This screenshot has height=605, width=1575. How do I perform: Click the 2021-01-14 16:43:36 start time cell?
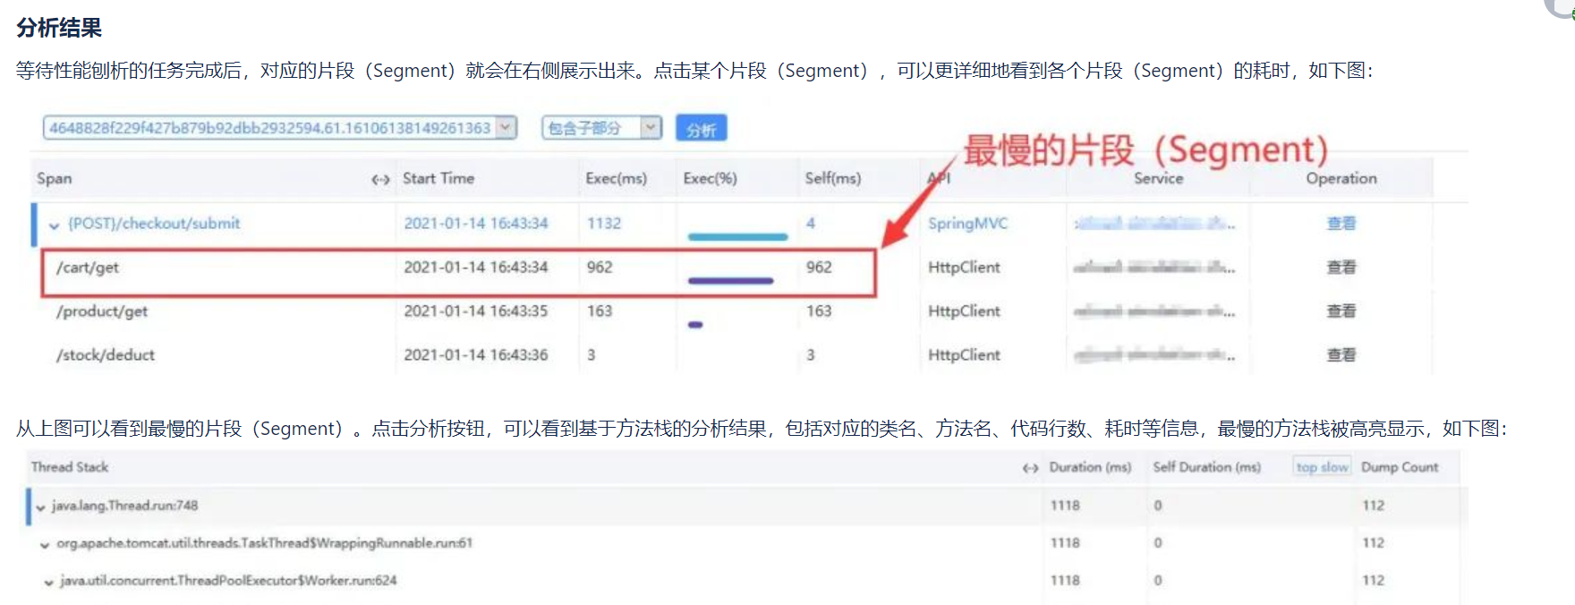coord(475,354)
